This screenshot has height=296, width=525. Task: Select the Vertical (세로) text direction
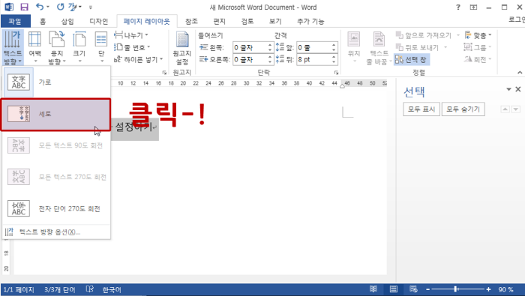pos(56,114)
